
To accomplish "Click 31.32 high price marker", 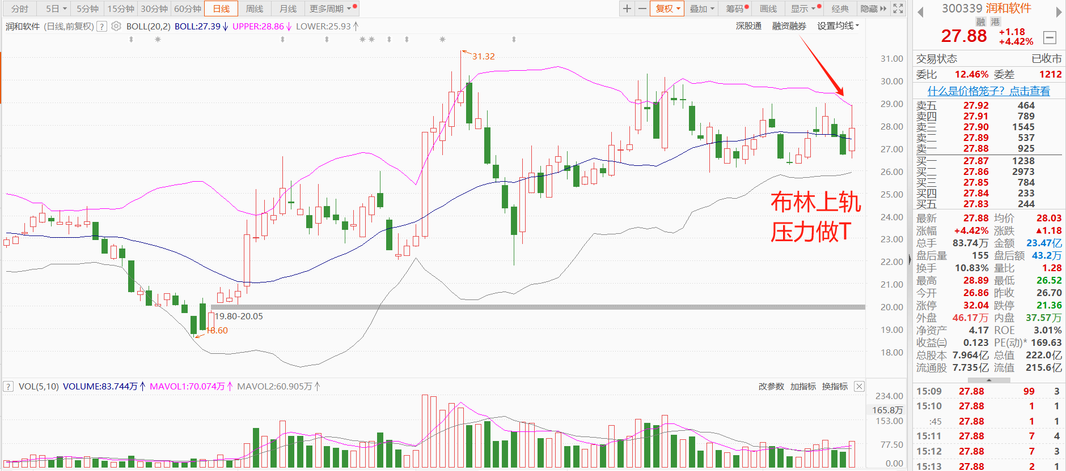I will [x=483, y=57].
